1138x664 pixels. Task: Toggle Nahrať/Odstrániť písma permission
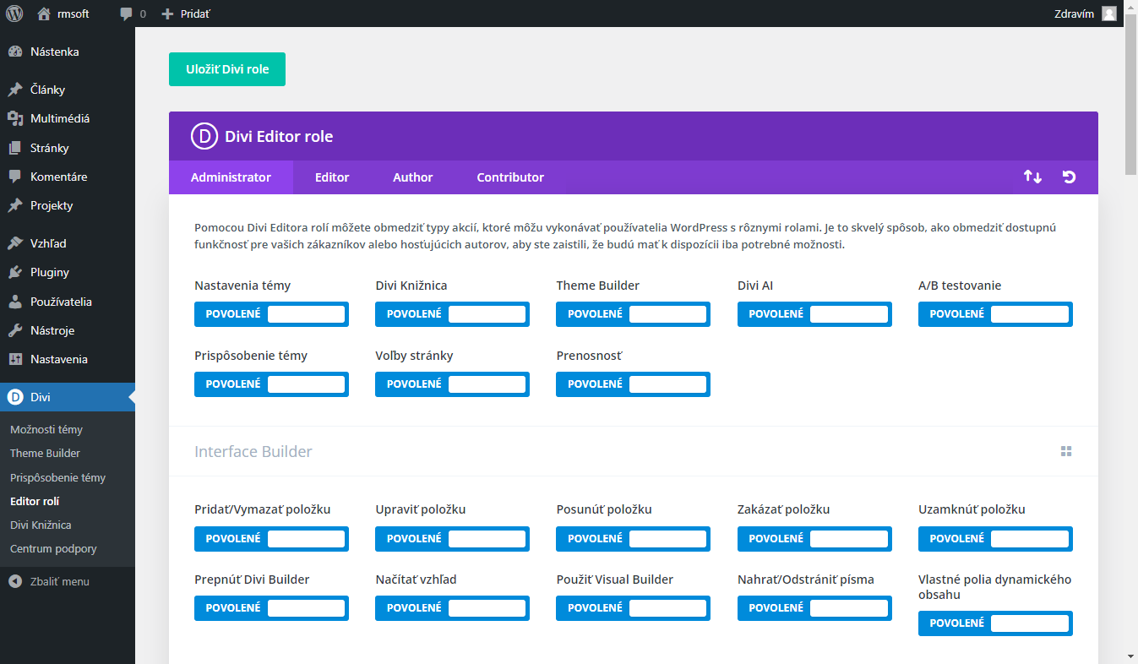point(814,608)
